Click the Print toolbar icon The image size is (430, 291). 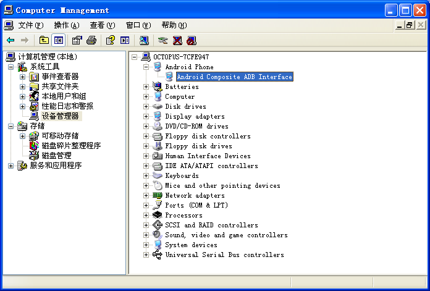pos(91,41)
